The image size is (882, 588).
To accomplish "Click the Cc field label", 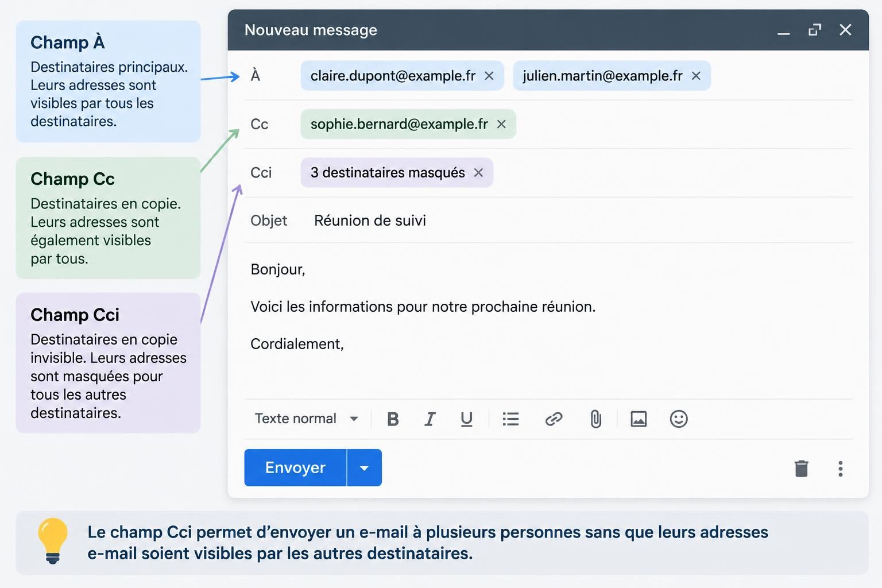I will [260, 124].
